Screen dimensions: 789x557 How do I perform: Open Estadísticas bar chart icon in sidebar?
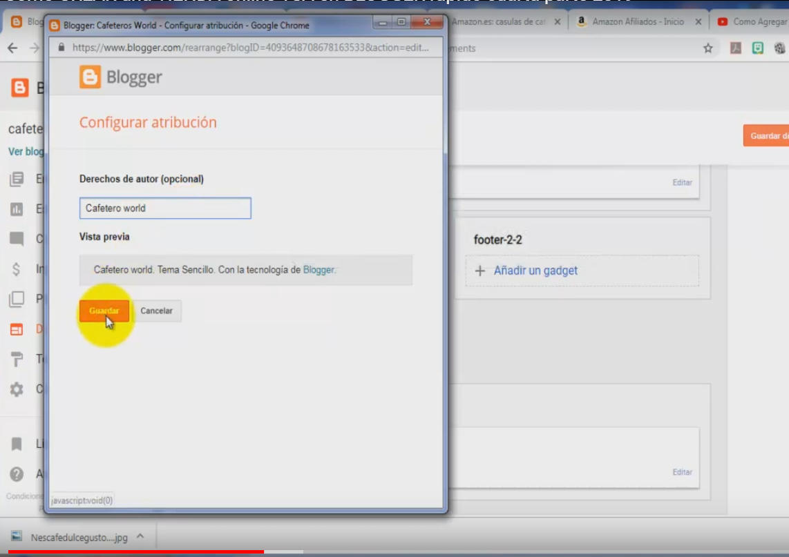click(17, 209)
